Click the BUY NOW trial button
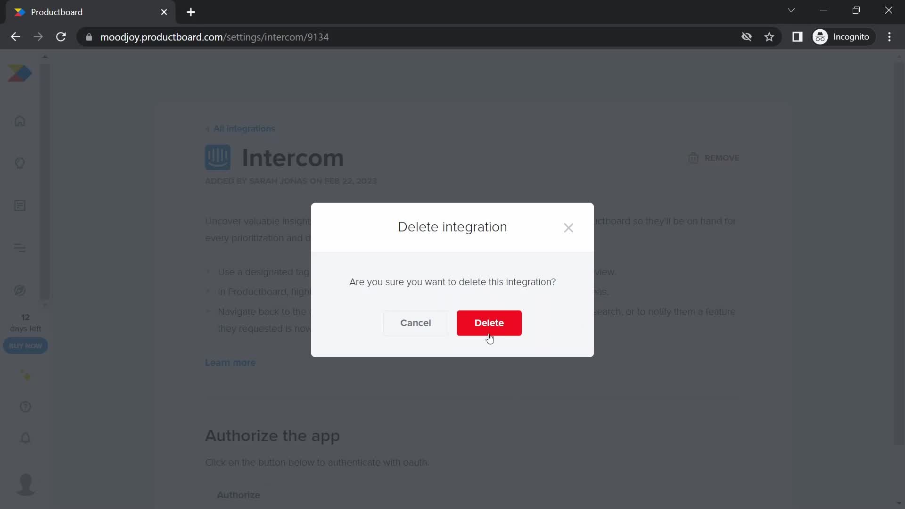The image size is (905, 509). pyautogui.click(x=25, y=346)
